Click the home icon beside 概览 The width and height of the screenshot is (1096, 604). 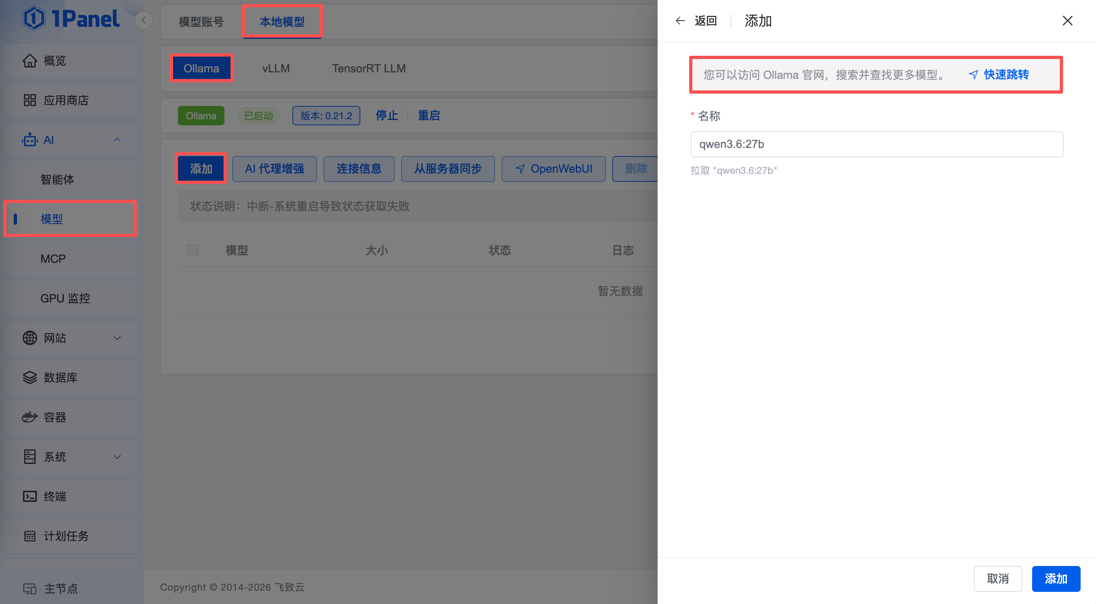click(x=30, y=61)
